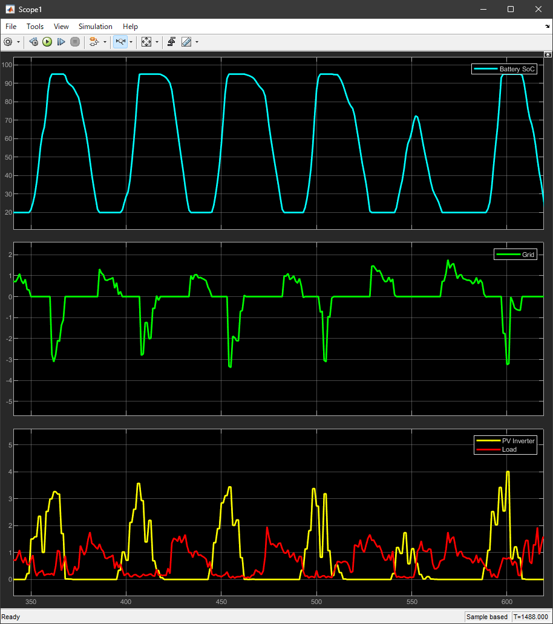Expand the scale axes dropdown arrow

tap(157, 42)
